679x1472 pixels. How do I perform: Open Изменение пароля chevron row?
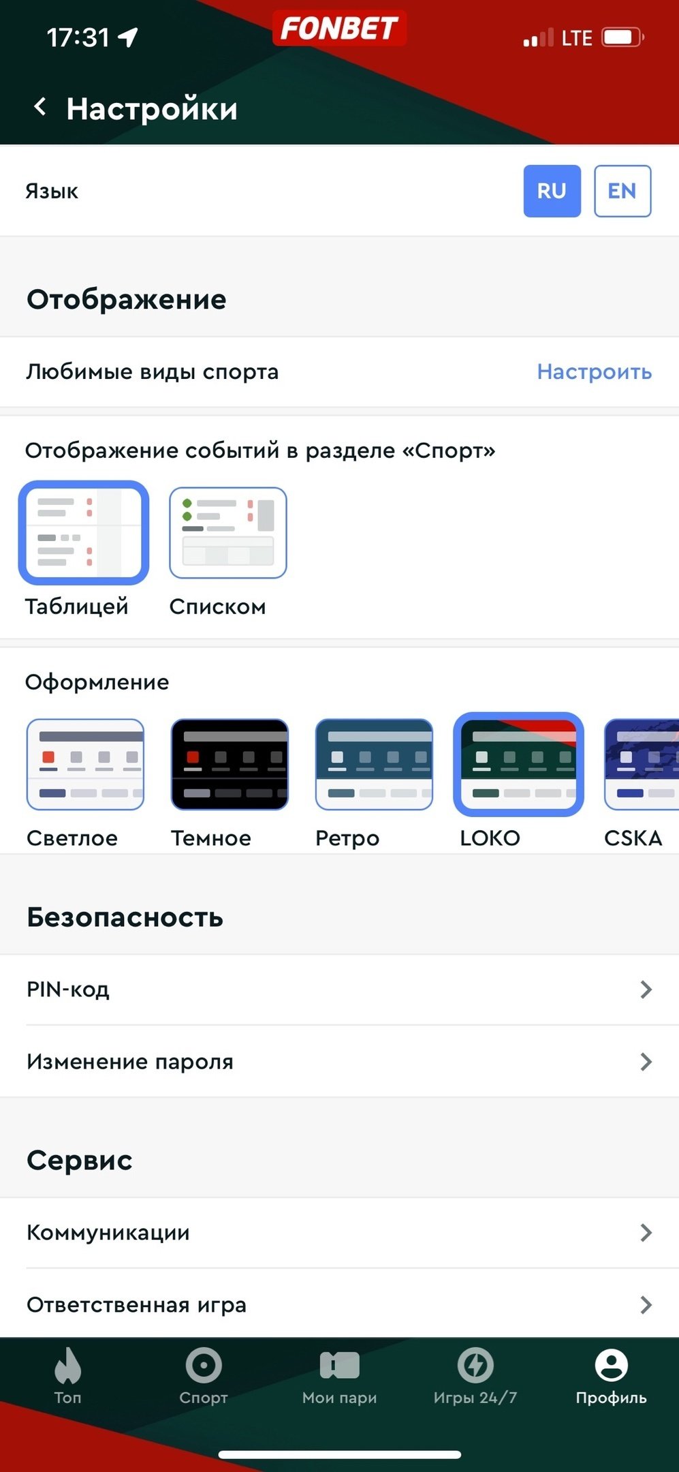(339, 1062)
